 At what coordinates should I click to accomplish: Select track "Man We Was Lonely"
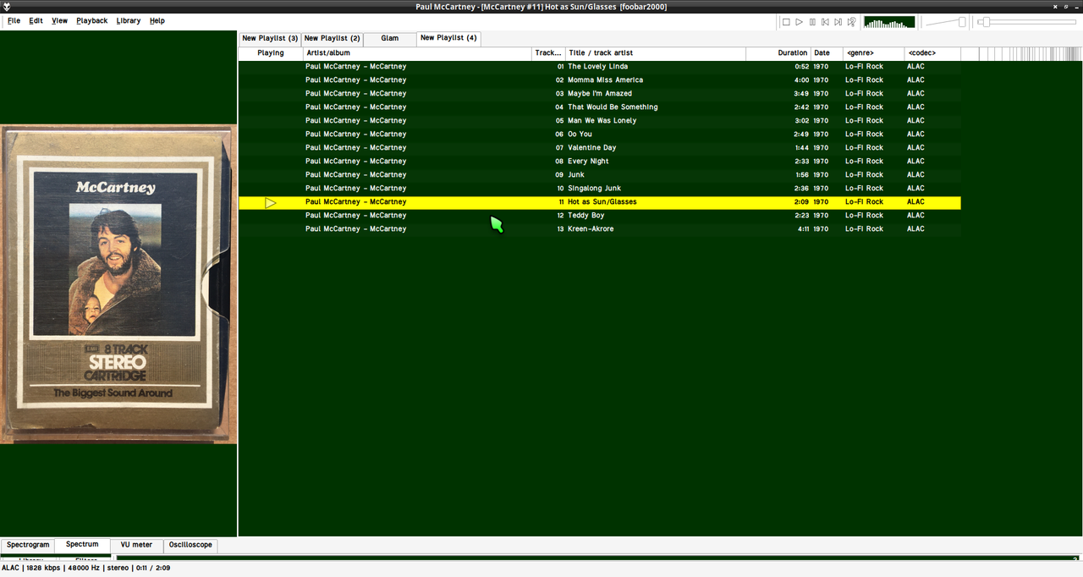pyautogui.click(x=600, y=120)
